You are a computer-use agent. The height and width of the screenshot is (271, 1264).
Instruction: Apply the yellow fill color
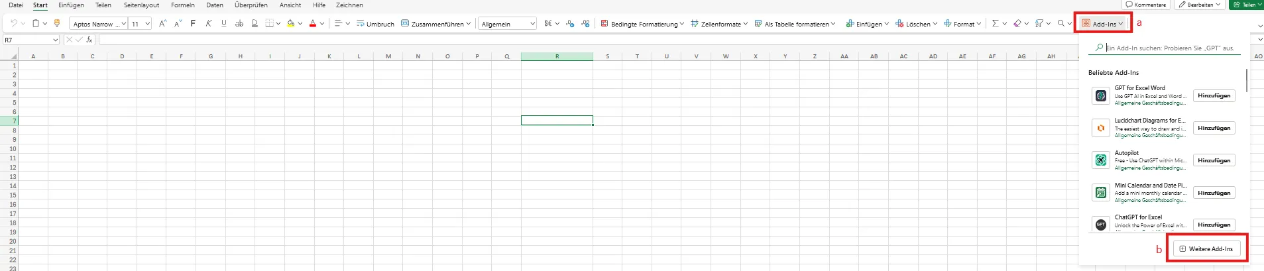tap(290, 23)
